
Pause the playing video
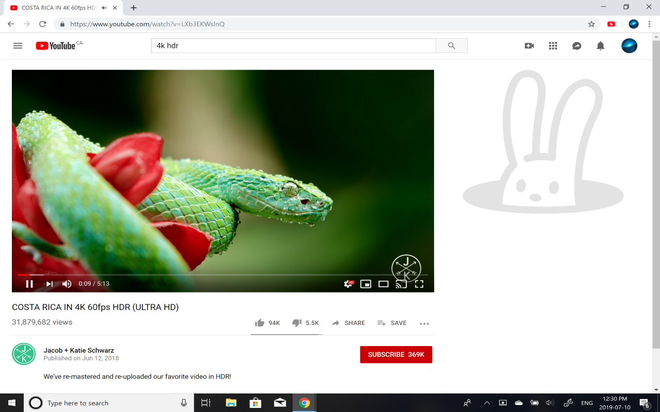tap(29, 283)
